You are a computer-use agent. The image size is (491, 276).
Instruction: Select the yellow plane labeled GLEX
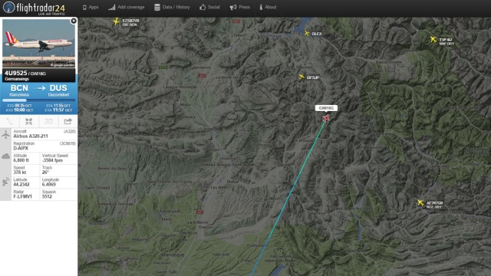pyautogui.click(x=307, y=33)
